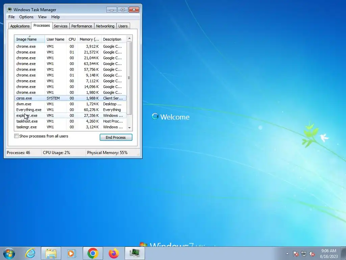
Task: Select chrome.exe using 21,572 K memory
Action: [x=70, y=52]
